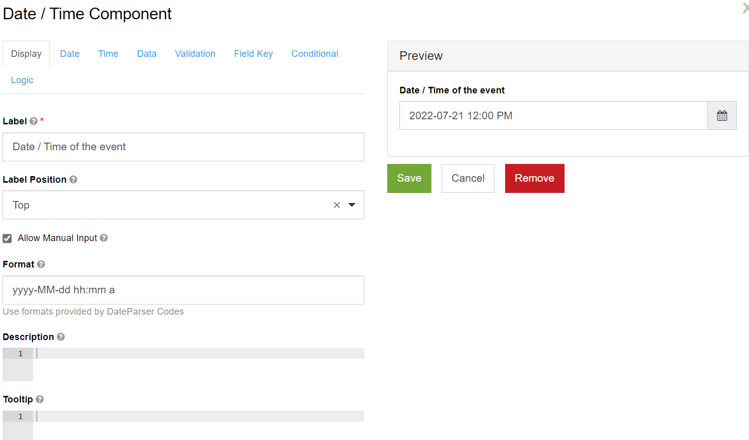Click the Label help question mark icon
The width and height of the screenshot is (749, 440).
[34, 121]
